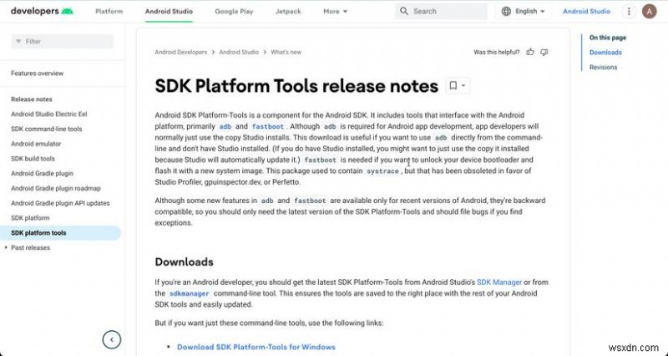Open What's new breadcrumb

286,52
